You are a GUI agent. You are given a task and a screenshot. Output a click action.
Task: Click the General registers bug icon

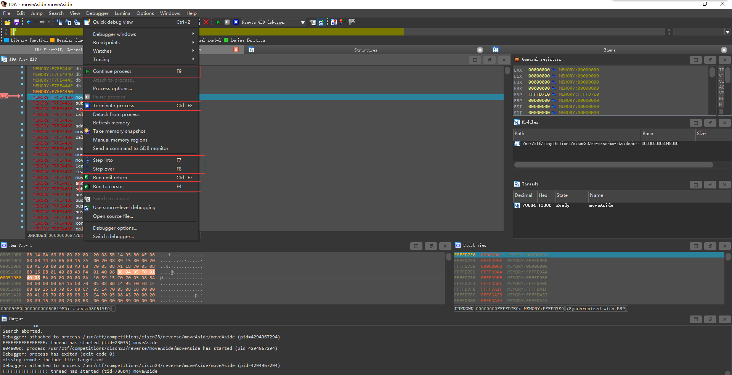pos(517,59)
